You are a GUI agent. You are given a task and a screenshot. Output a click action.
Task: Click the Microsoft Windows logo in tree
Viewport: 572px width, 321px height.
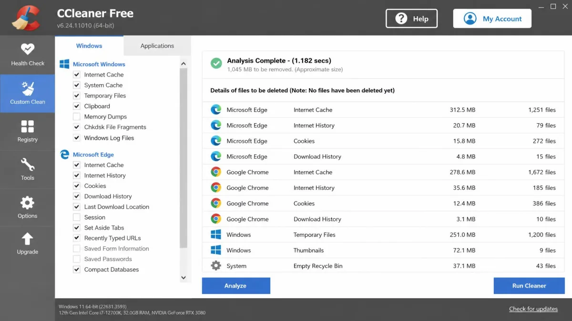(x=64, y=64)
